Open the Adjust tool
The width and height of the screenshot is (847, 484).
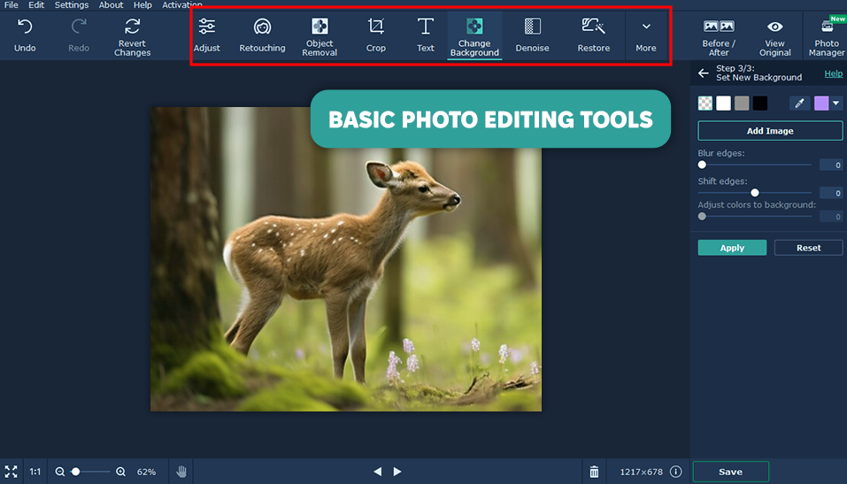coord(206,35)
